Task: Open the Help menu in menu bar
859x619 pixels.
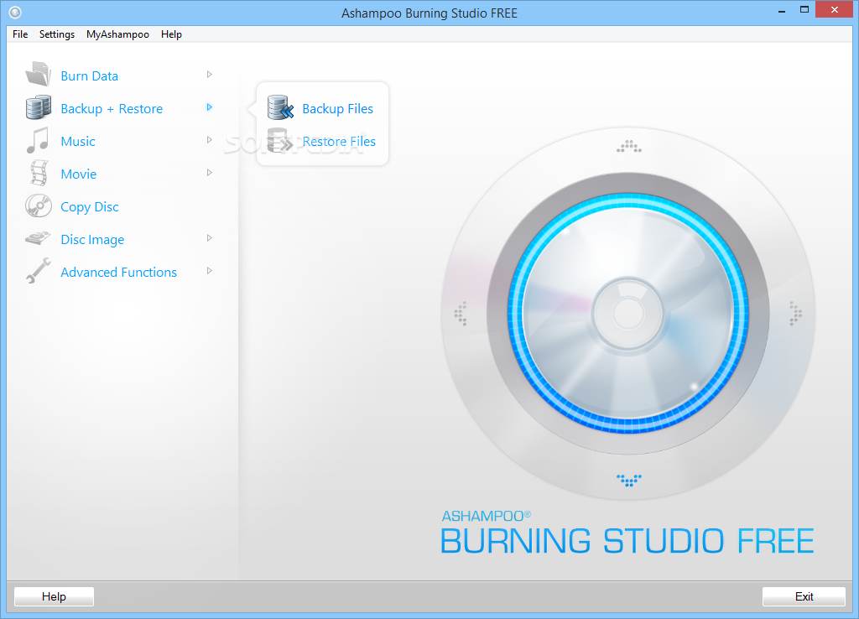Action: (171, 34)
